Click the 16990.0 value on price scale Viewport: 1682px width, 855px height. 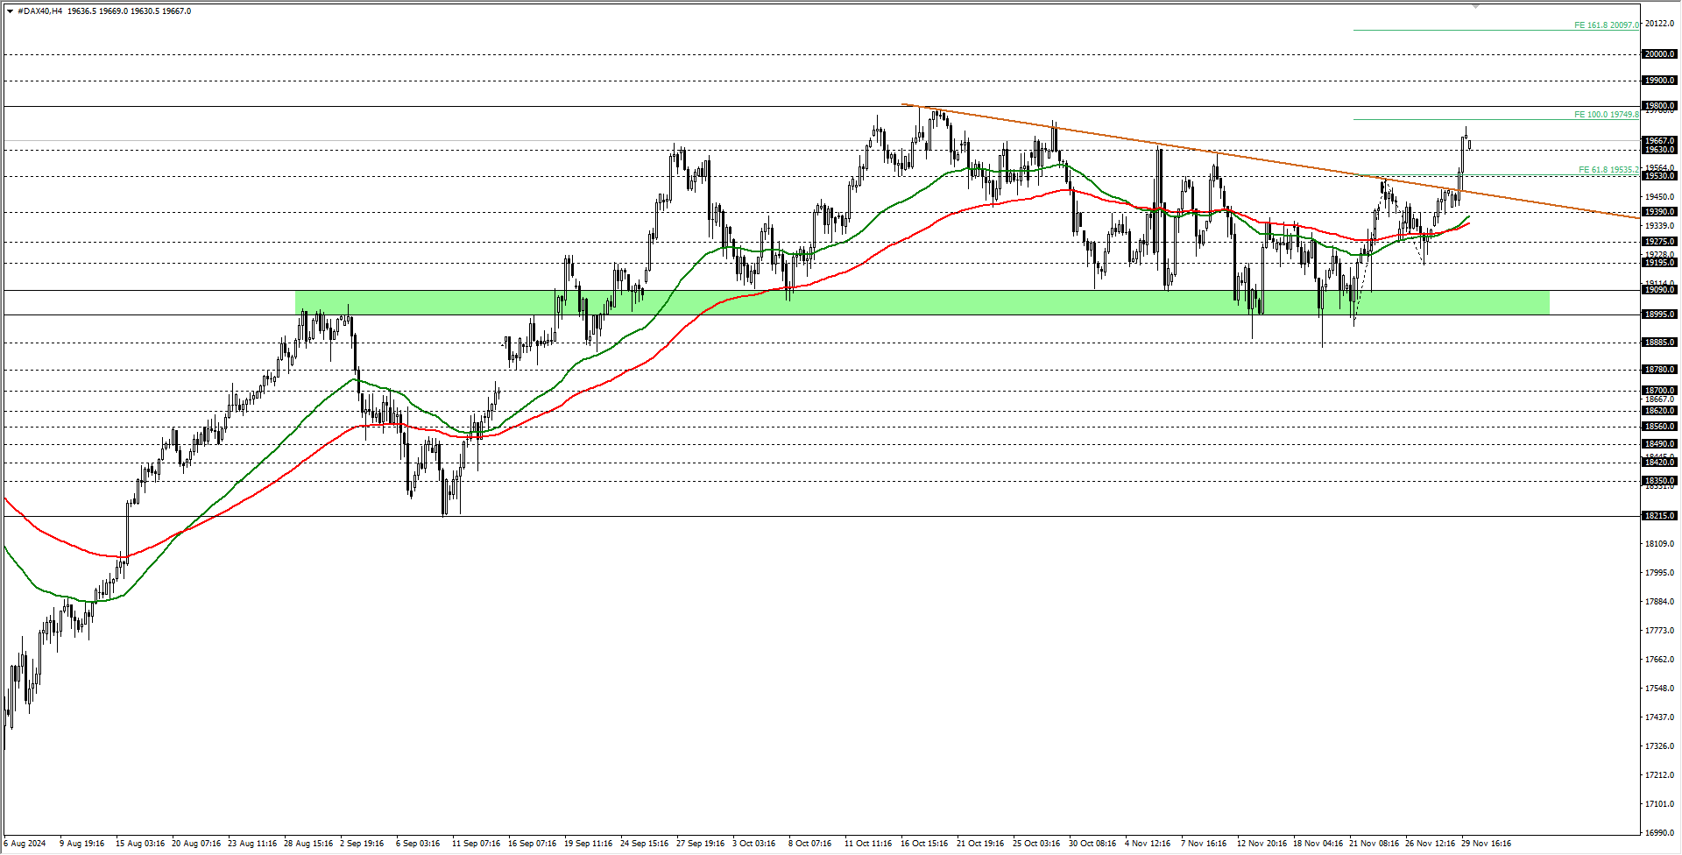click(x=1659, y=833)
